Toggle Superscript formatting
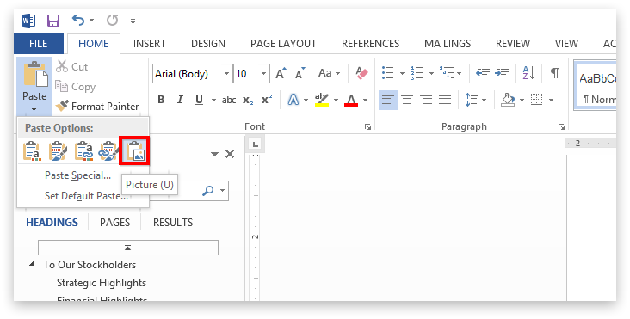The width and height of the screenshot is (630, 319). click(x=267, y=100)
